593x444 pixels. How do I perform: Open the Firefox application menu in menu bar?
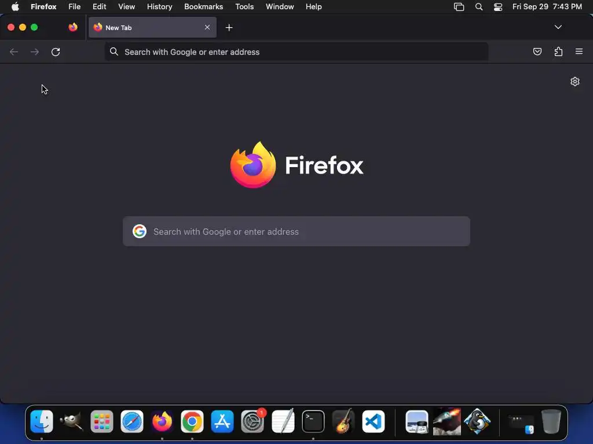[x=43, y=7]
